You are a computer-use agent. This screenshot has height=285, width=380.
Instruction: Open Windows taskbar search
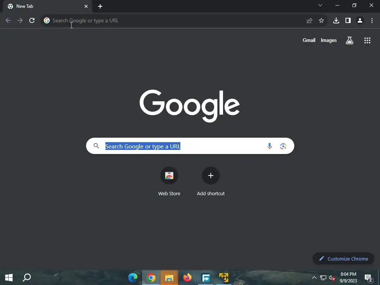point(27,278)
